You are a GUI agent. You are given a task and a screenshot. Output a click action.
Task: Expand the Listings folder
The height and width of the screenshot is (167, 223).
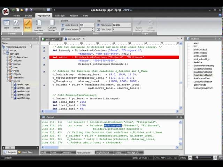click(7, 64)
